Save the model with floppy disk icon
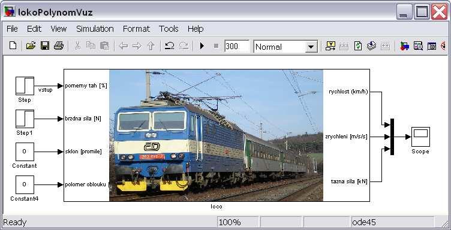451x230 pixels. coord(45,46)
